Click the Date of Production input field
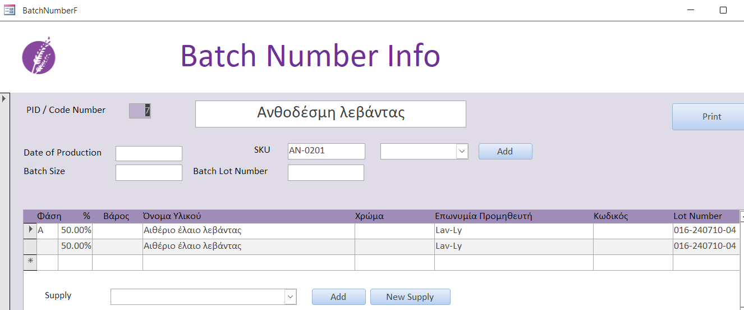 [x=149, y=153]
